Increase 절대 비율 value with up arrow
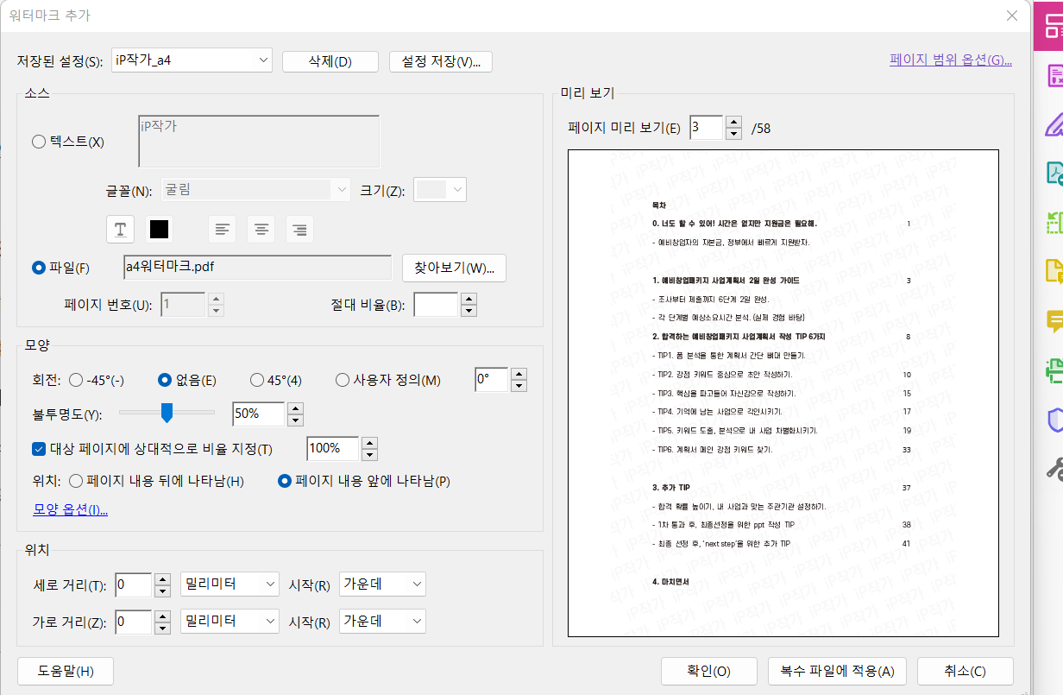Viewport: 1063px width, 695px height. (x=469, y=299)
